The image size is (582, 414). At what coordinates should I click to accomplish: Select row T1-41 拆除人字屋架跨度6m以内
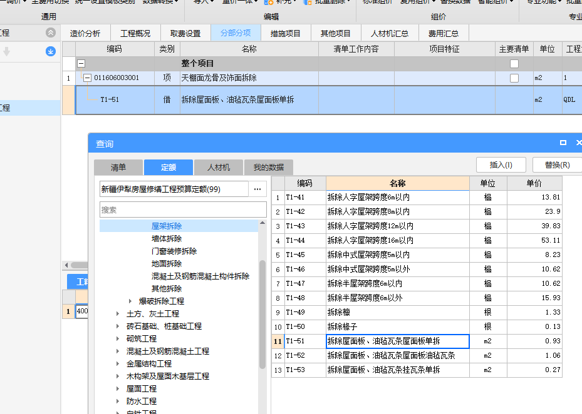pos(417,197)
